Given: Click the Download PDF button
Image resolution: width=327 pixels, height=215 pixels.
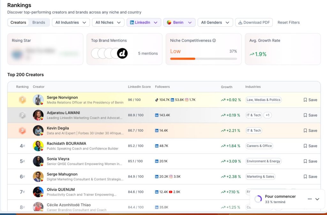Looking at the screenshot, I should pos(254,22).
